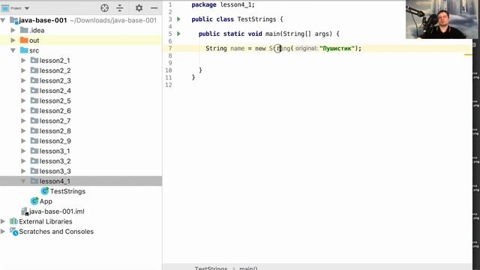Click the External Libraries icon
This screenshot has height=270, width=480.
pyautogui.click(x=13, y=221)
